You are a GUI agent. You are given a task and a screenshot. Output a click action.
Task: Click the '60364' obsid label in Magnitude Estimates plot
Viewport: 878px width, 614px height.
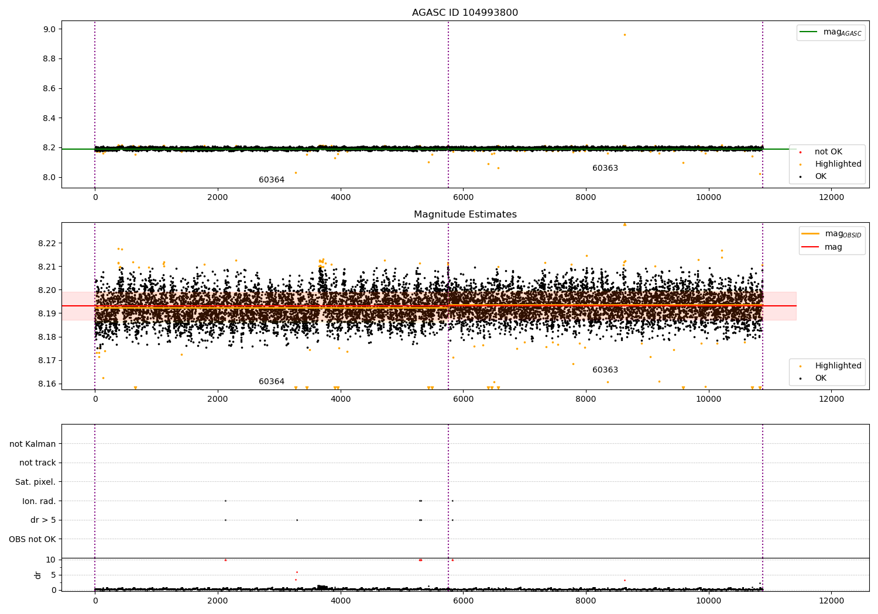pyautogui.click(x=272, y=382)
